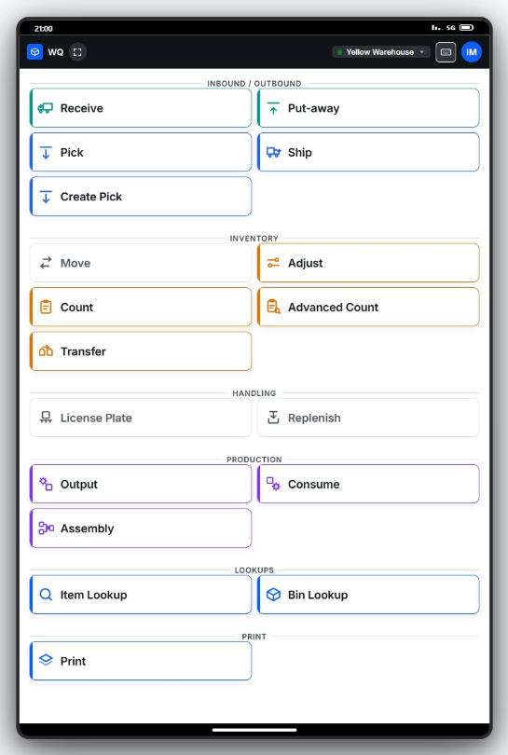Open the Ship function

click(368, 152)
